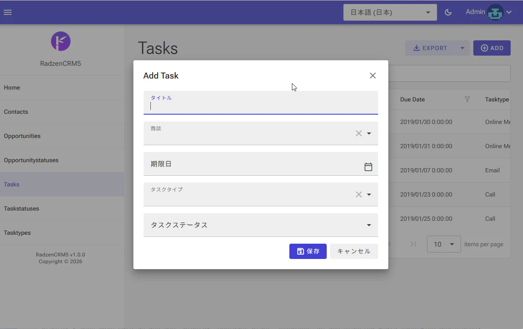Expand the 商談 dropdown arrow
Image resolution: width=523 pixels, height=329 pixels.
coord(369,133)
